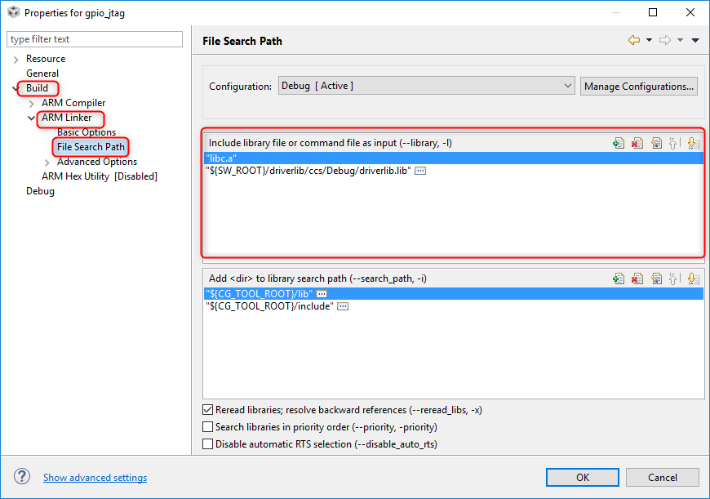Click the Edit icon for library search path

[656, 278]
